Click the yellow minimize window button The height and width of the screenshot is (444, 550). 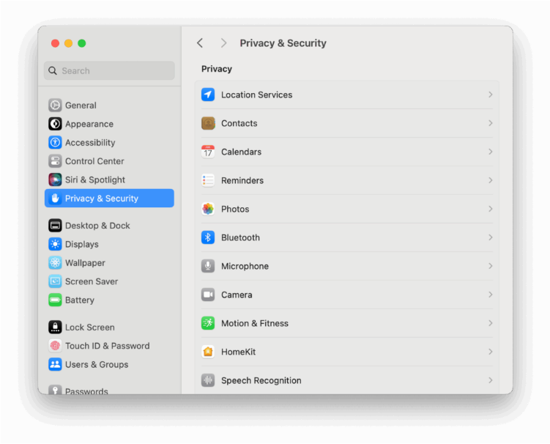[68, 43]
